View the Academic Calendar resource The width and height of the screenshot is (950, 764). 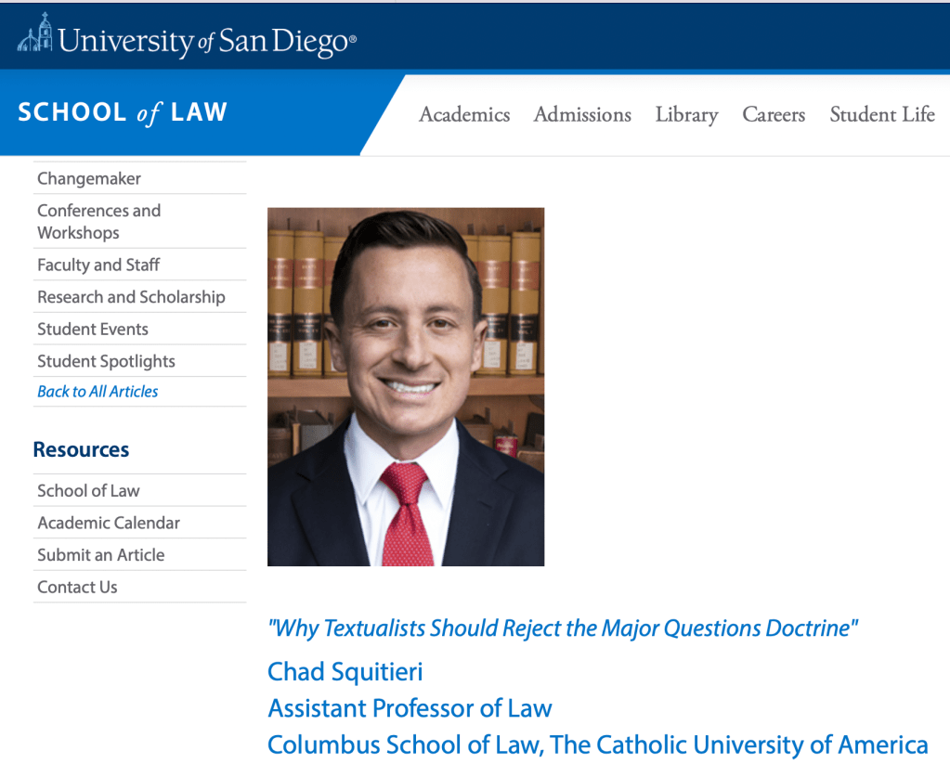pos(109,523)
